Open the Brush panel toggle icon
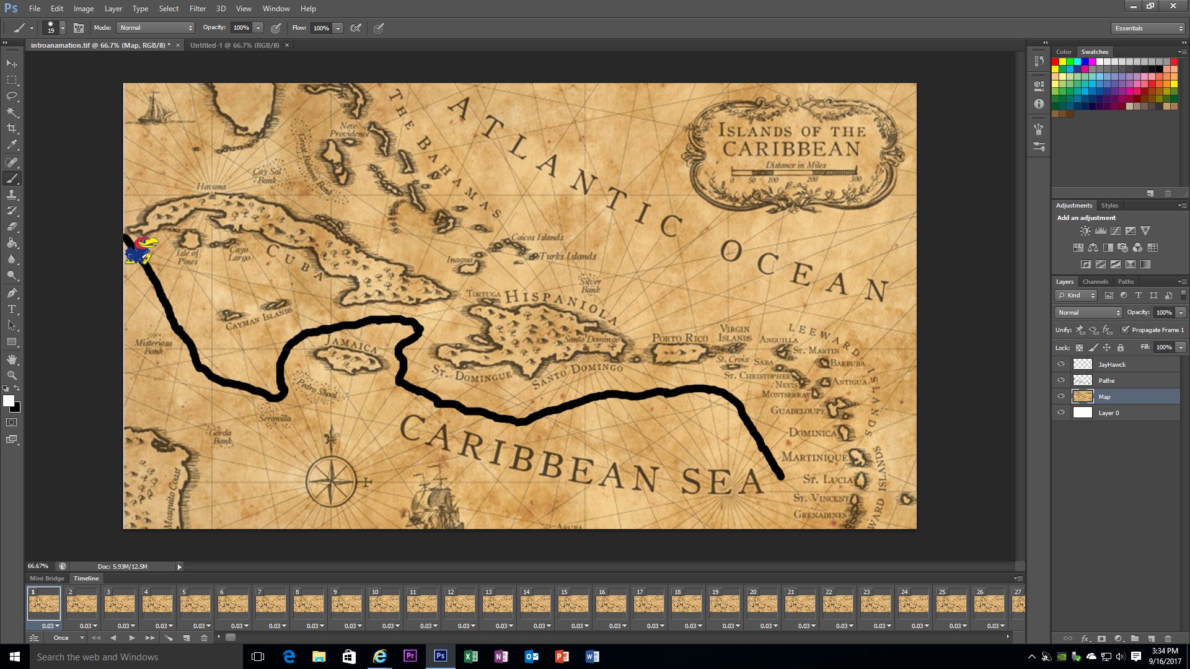The width and height of the screenshot is (1190, 669). coord(79,28)
